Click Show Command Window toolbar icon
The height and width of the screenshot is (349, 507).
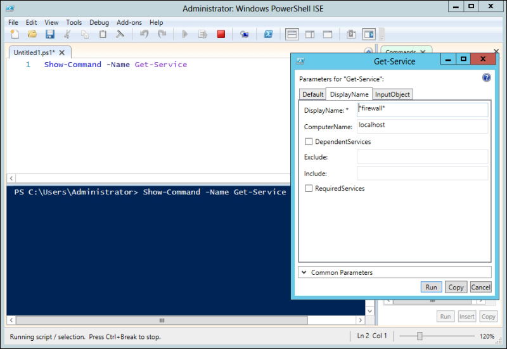pyautogui.click(x=351, y=34)
